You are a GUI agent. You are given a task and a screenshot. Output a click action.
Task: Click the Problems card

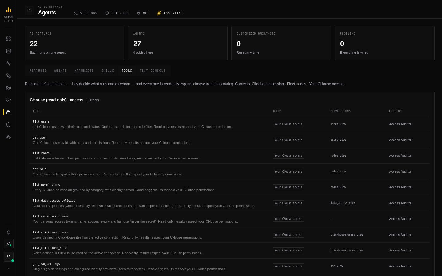[x=385, y=43]
